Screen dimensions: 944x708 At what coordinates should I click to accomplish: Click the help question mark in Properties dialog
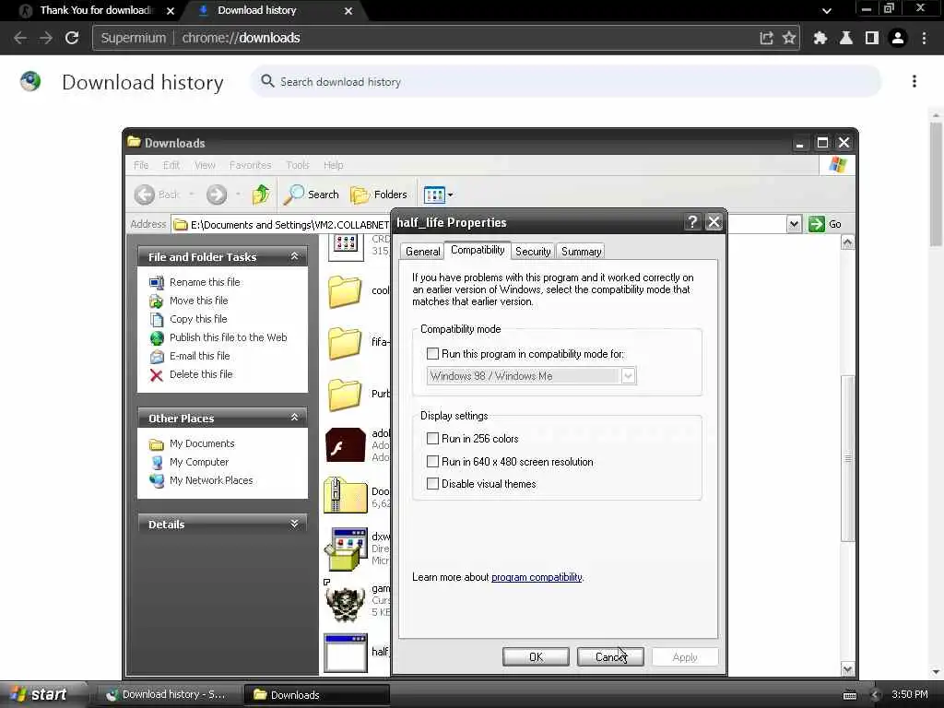(692, 222)
